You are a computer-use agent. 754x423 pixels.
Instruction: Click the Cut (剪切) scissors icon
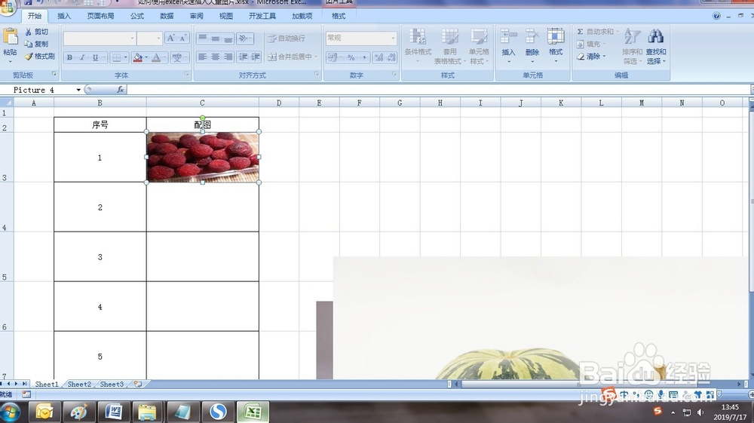click(29, 32)
